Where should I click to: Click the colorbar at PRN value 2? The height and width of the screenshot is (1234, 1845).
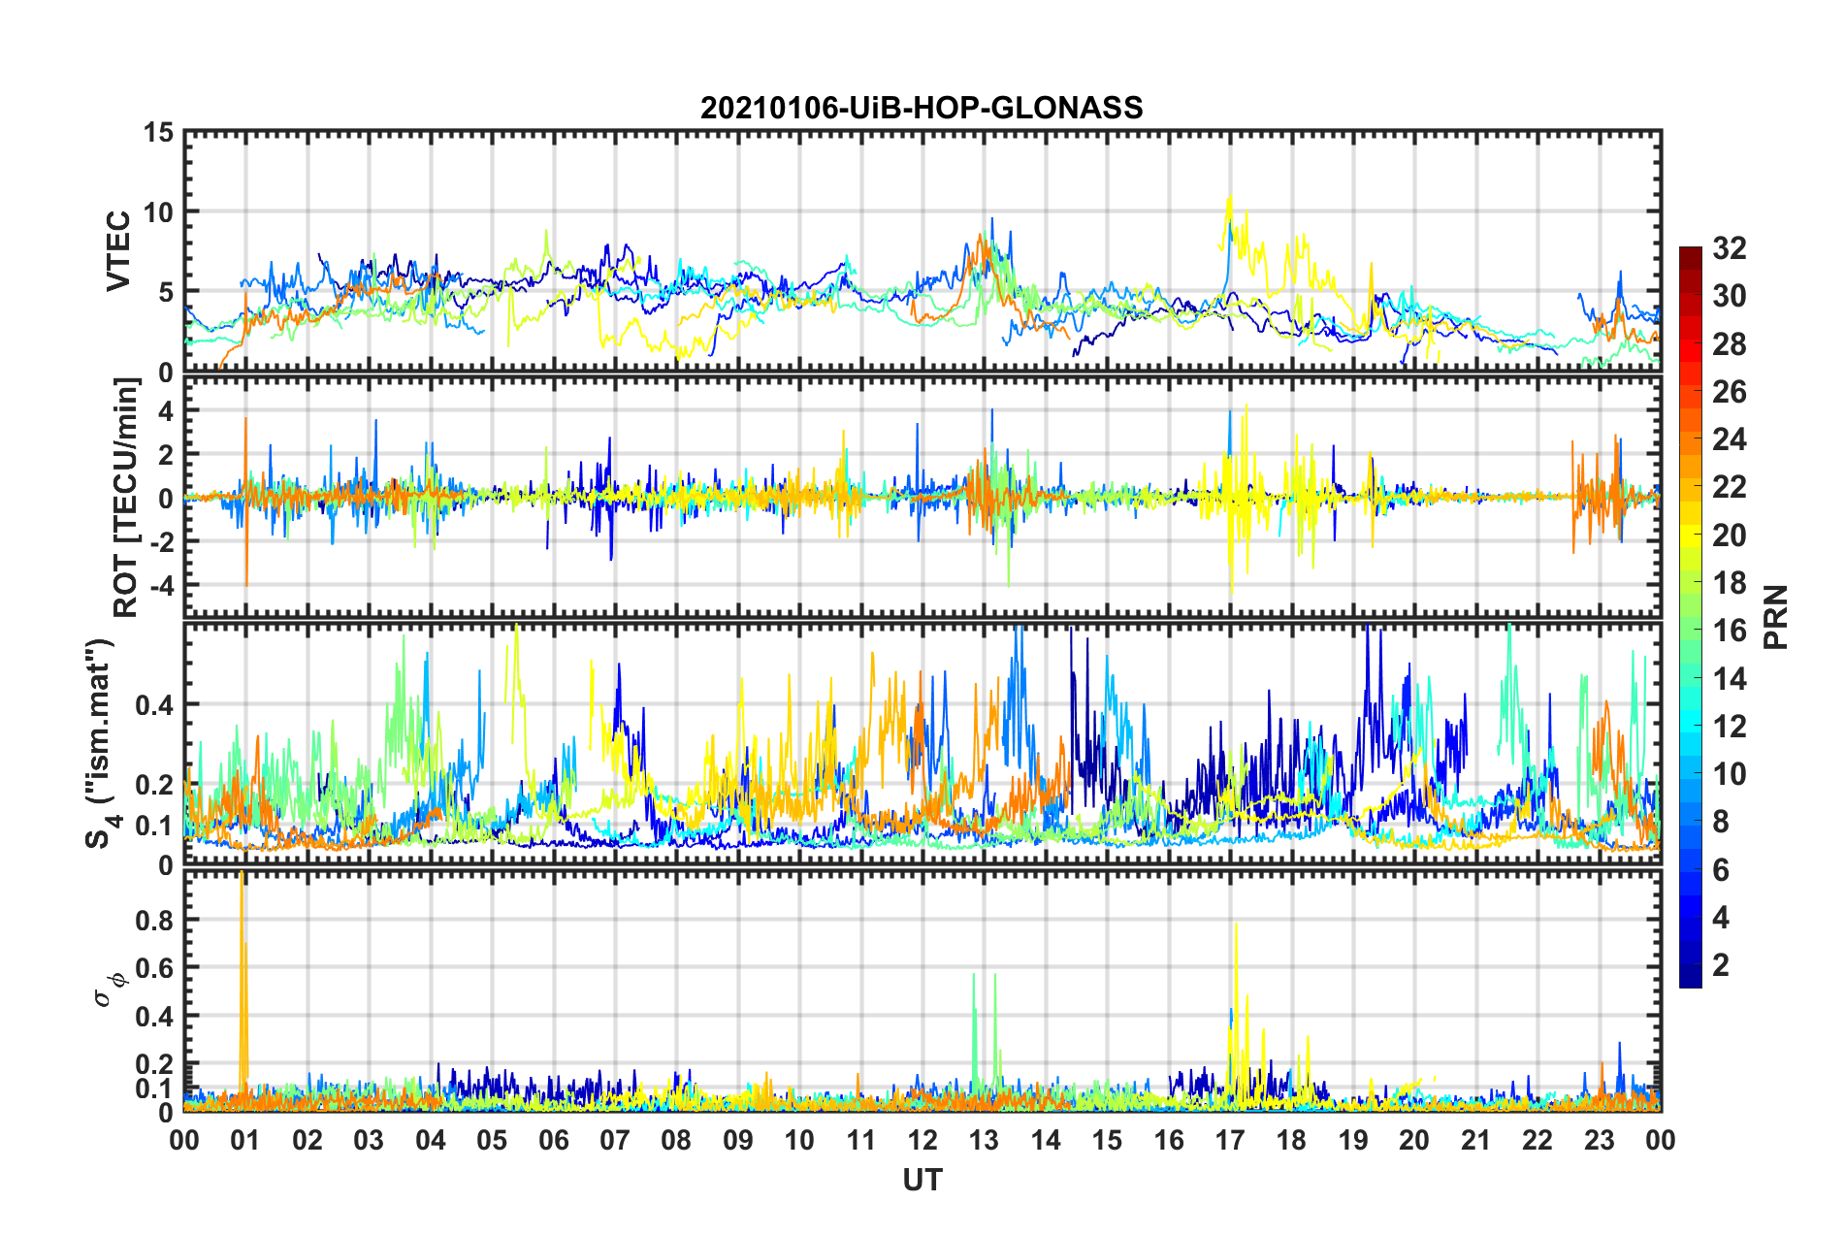tap(1690, 965)
